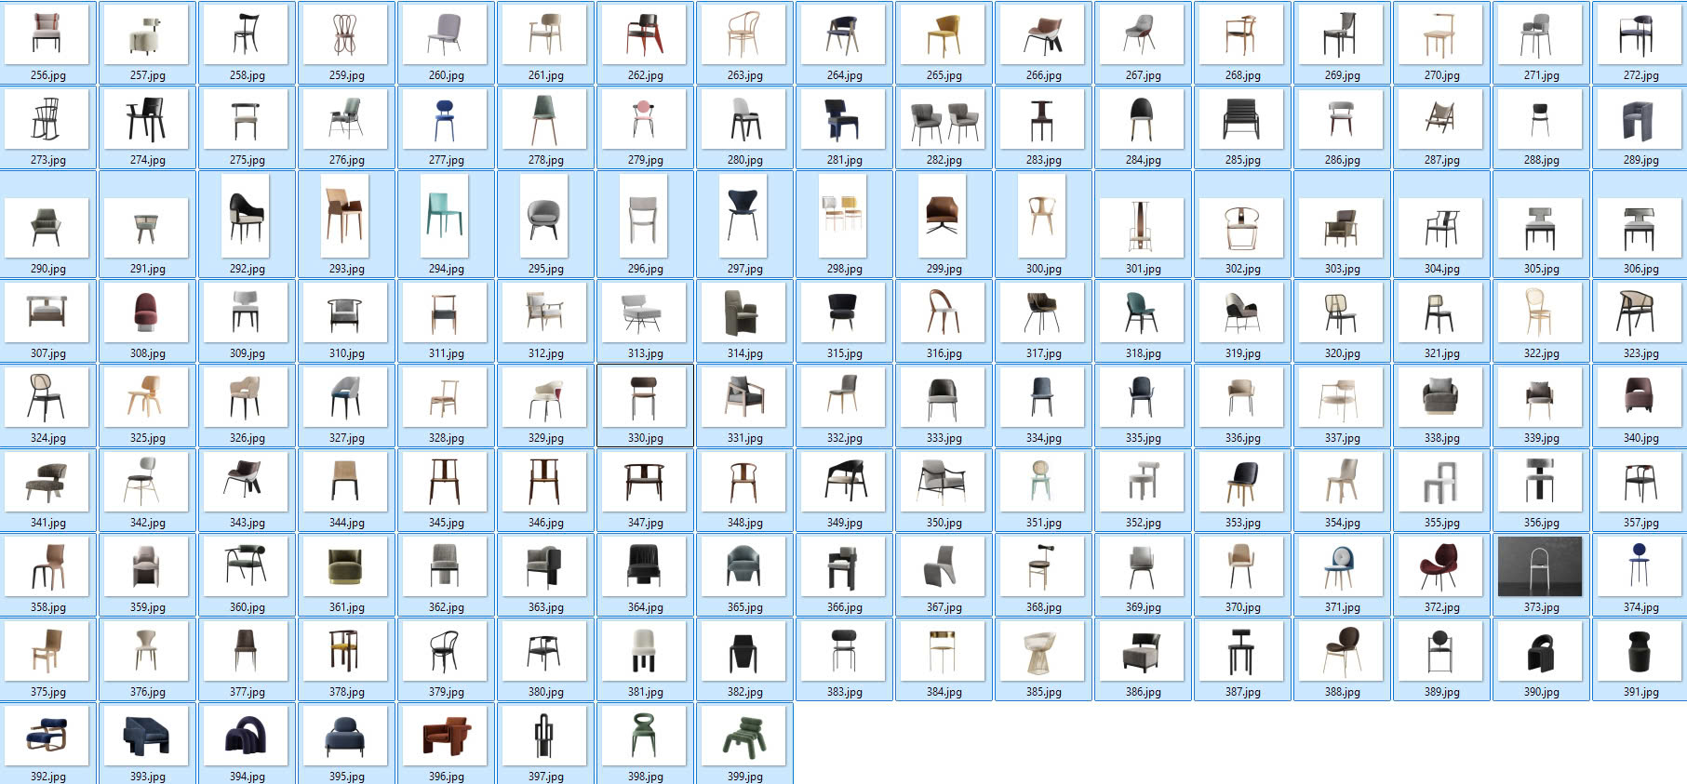The width and height of the screenshot is (1687, 784).
Task: Pick the four-chair set thumbnail 298.jpg
Action: pyautogui.click(x=844, y=216)
